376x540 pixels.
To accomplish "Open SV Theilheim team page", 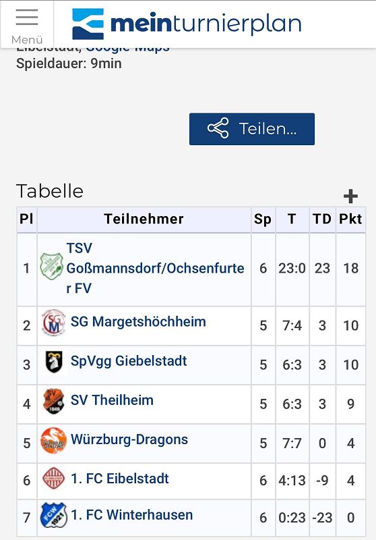I will click(112, 400).
